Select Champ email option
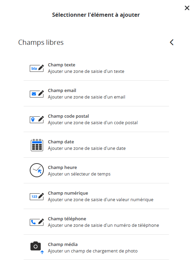Viewport: 194px width, 260px height. click(96, 94)
